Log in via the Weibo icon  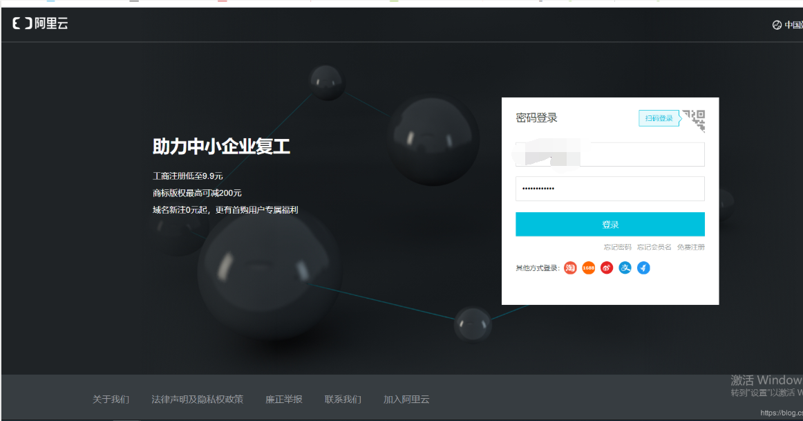[606, 268]
